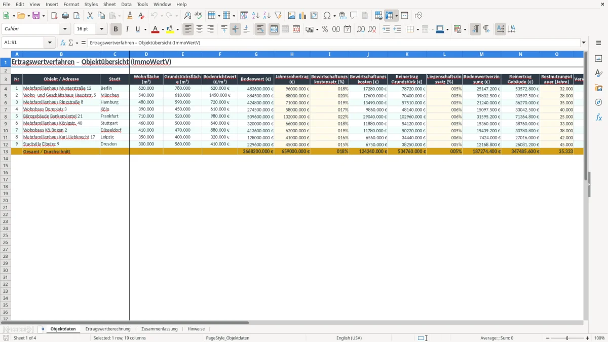The width and height of the screenshot is (608, 342).
Task: Open the font size dropdown
Action: pyautogui.click(x=102, y=29)
